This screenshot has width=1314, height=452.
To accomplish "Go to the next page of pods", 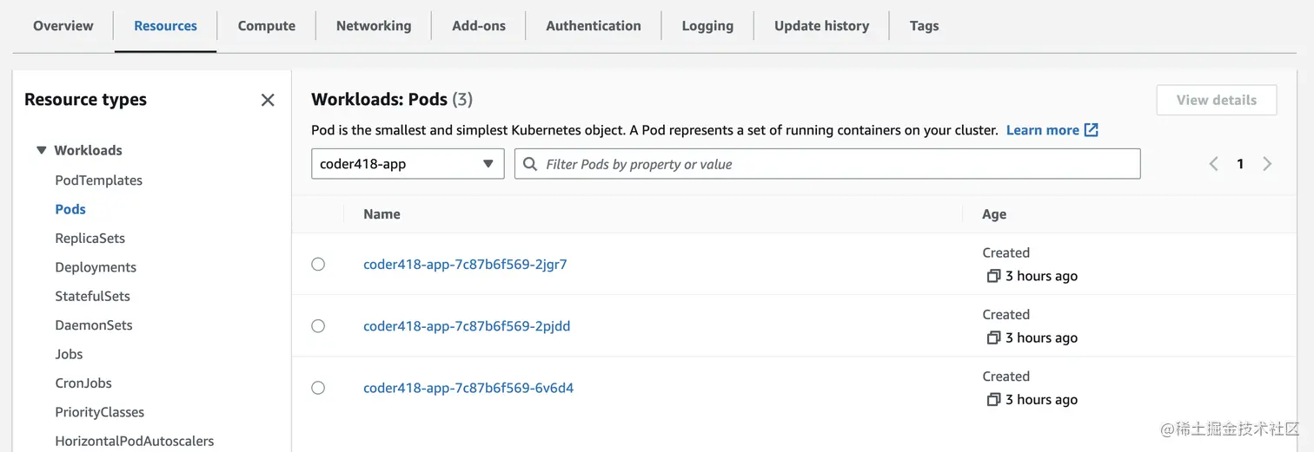I will tap(1267, 164).
